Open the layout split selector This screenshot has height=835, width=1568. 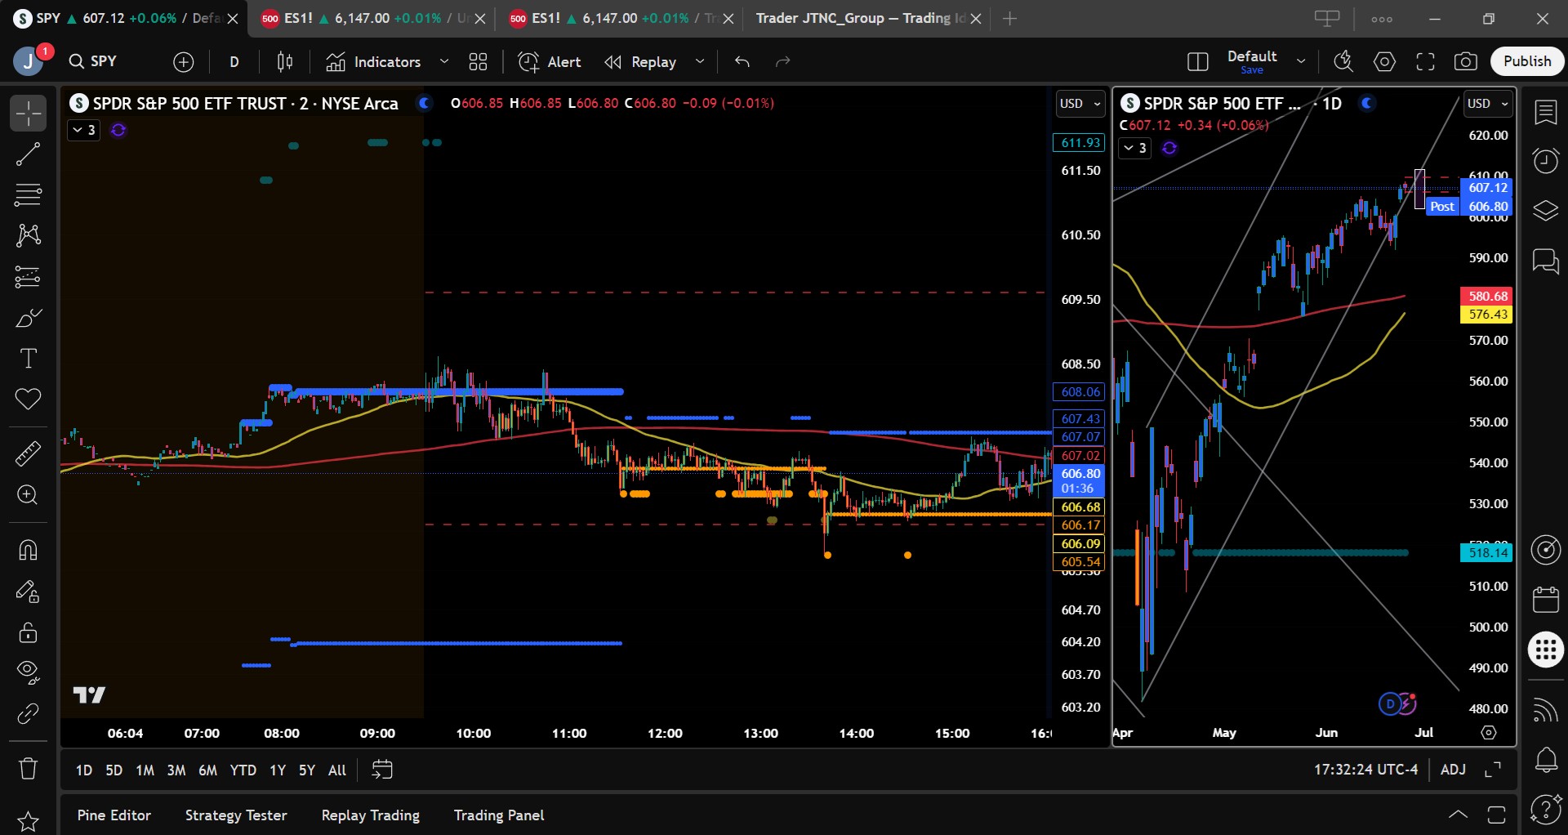point(1197,61)
